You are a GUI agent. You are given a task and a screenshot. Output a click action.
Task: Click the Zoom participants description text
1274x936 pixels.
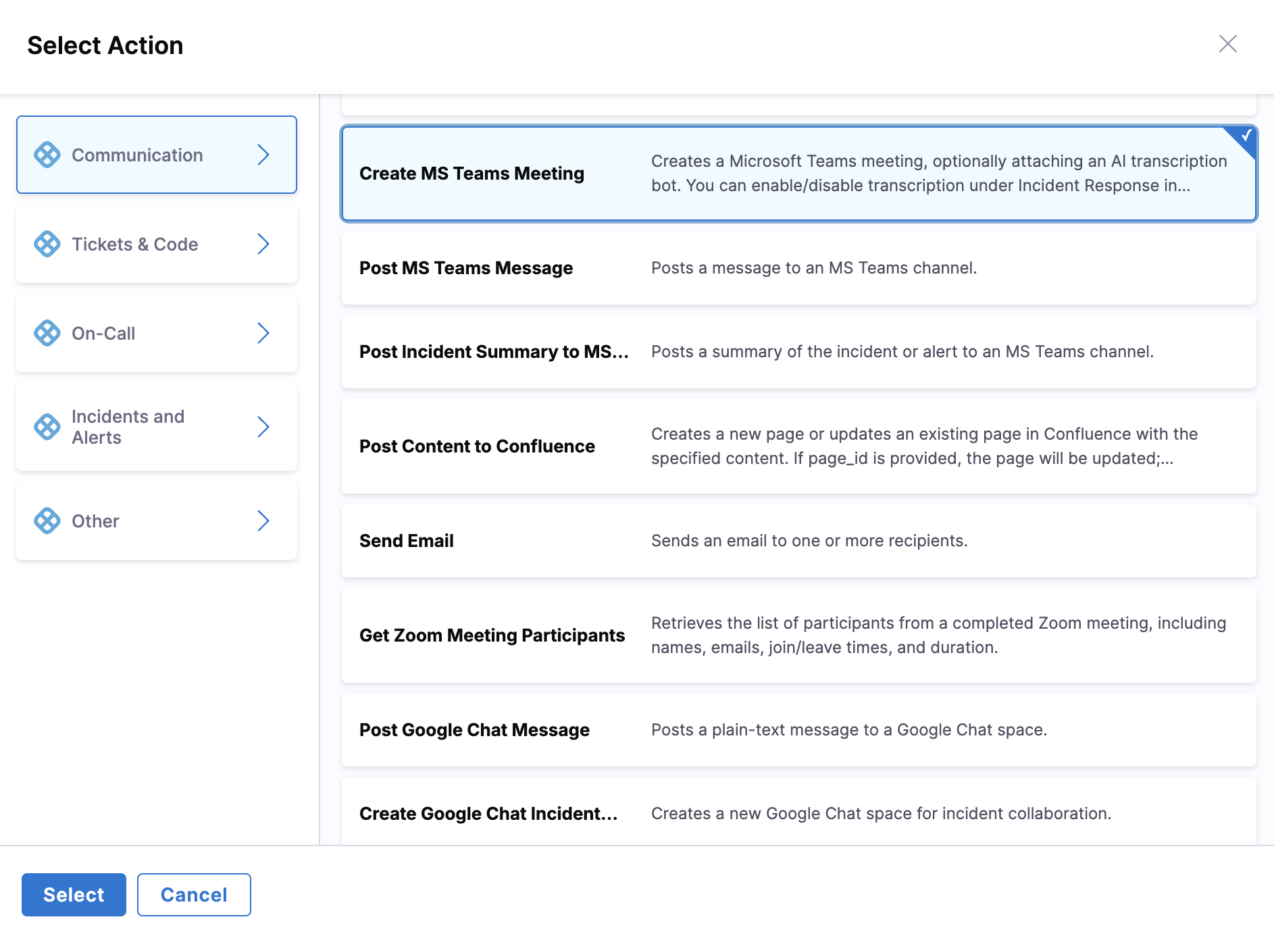tap(938, 635)
